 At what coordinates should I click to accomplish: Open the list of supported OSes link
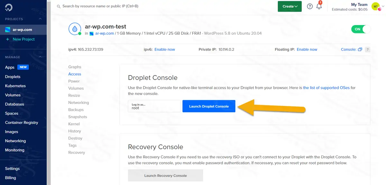coord(326,88)
